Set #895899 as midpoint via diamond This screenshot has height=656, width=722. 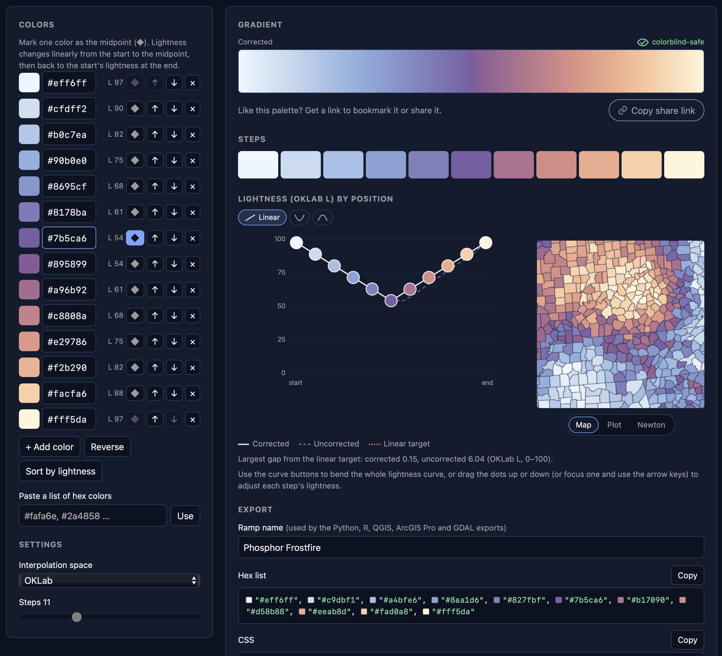(135, 264)
